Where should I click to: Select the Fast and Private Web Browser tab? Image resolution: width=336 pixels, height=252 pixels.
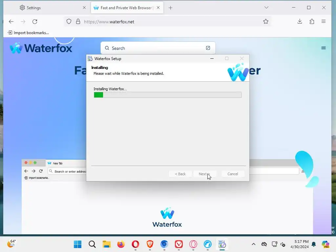coord(127,8)
